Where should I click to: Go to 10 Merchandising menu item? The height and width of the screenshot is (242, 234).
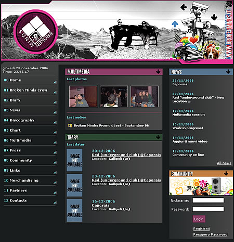21,181
